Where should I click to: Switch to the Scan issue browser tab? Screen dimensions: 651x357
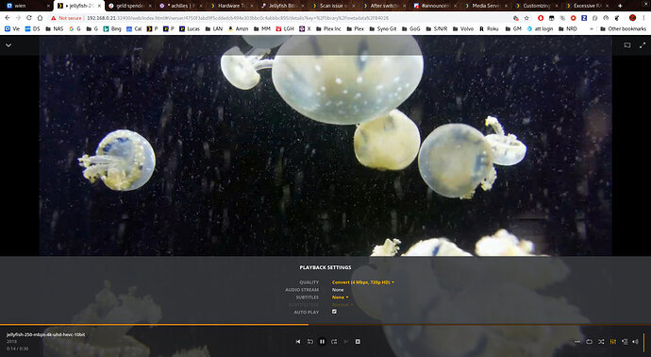click(x=334, y=6)
